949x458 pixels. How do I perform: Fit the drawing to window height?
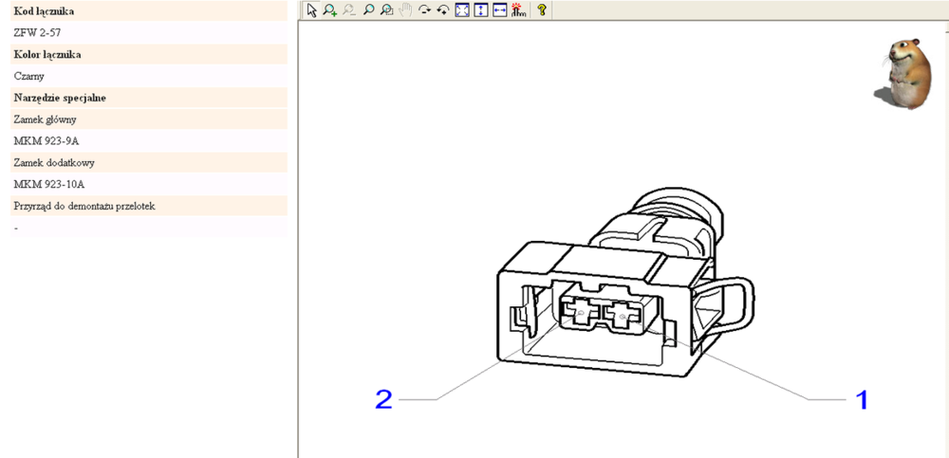480,10
